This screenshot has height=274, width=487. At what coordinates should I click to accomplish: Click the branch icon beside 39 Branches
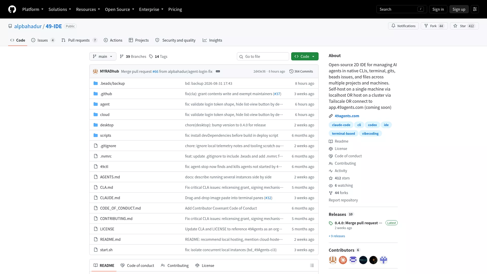(122, 57)
